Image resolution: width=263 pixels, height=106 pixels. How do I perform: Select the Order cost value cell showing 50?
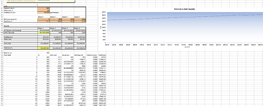pyautogui.click(x=44, y=10)
